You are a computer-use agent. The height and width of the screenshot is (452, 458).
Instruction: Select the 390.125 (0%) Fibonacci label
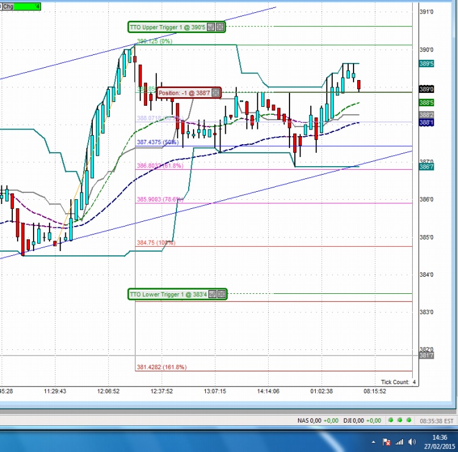click(154, 41)
